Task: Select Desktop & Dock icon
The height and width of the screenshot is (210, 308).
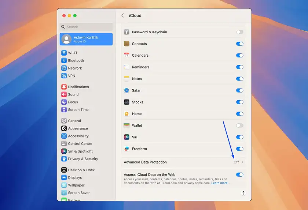Action: coord(64,170)
